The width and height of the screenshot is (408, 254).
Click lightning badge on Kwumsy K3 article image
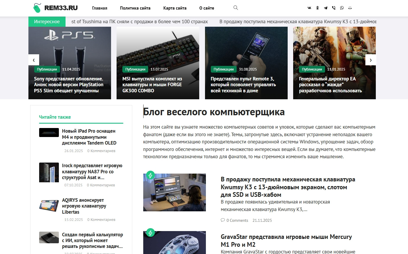pyautogui.click(x=150, y=175)
